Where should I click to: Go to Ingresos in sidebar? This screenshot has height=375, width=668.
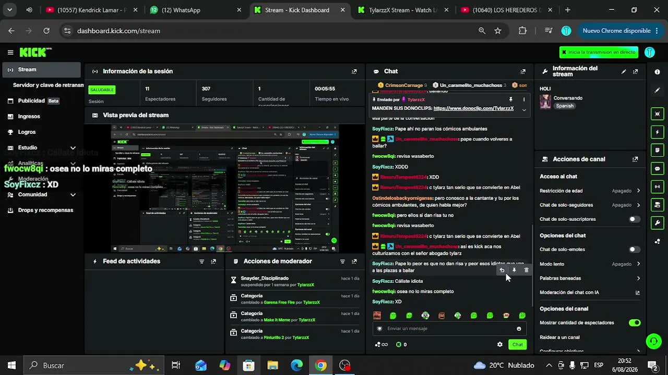tap(42, 117)
